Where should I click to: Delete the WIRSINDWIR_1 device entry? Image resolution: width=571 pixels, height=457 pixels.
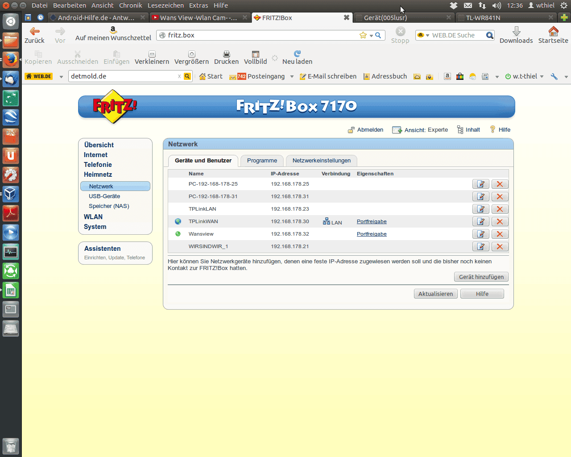click(x=500, y=246)
